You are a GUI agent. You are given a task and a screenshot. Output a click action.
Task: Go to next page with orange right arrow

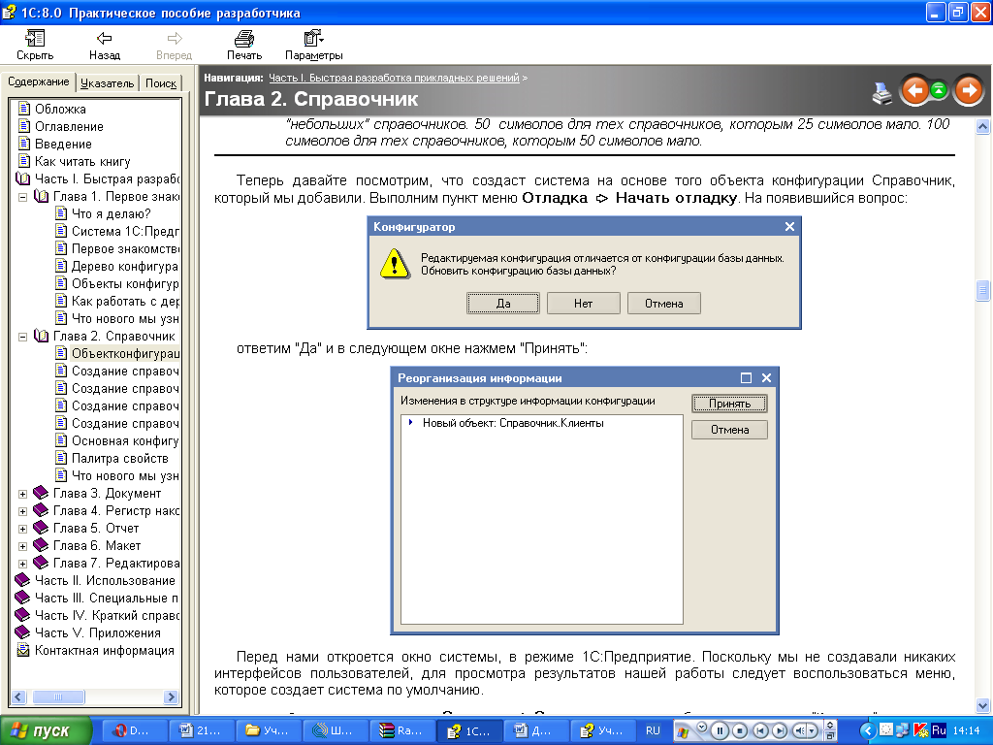point(969,90)
